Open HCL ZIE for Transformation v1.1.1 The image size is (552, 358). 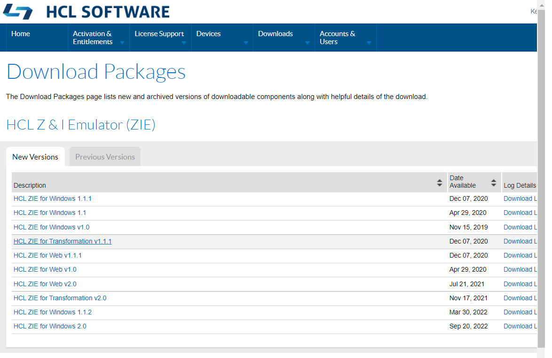click(x=63, y=241)
